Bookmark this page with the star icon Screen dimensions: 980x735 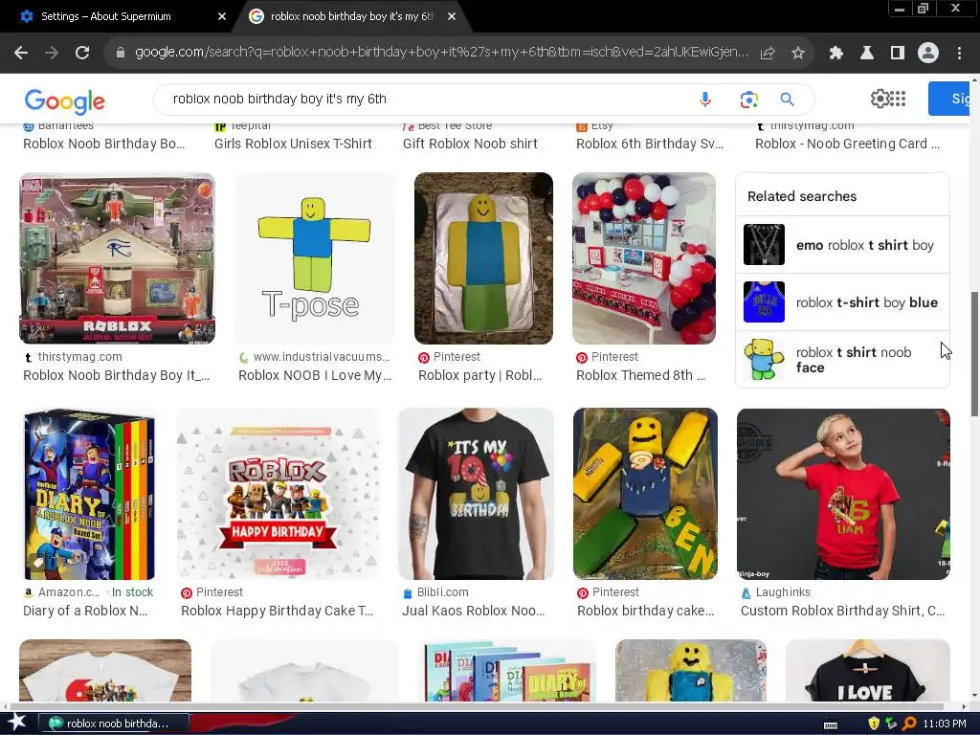point(798,54)
